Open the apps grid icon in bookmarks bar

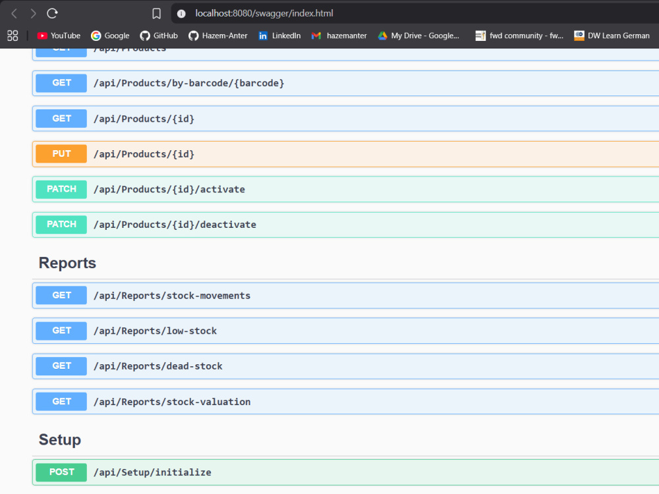(13, 36)
